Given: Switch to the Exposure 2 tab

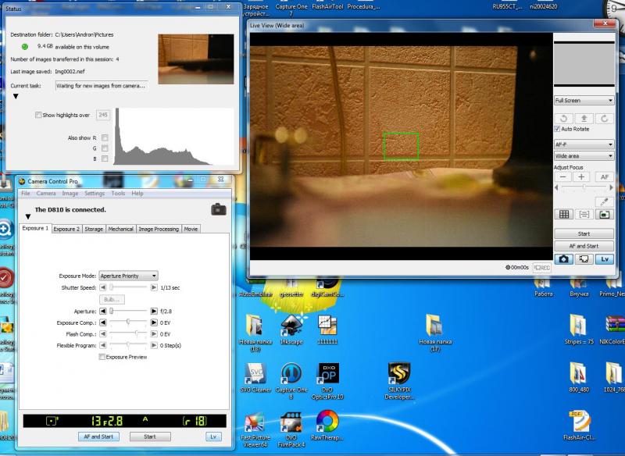Looking at the screenshot, I should 66,229.
